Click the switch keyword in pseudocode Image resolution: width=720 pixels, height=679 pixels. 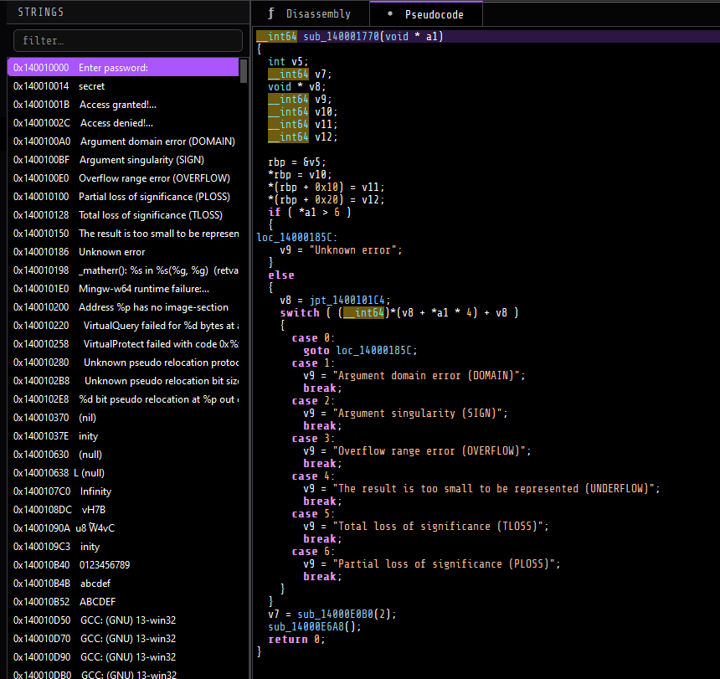(x=300, y=312)
